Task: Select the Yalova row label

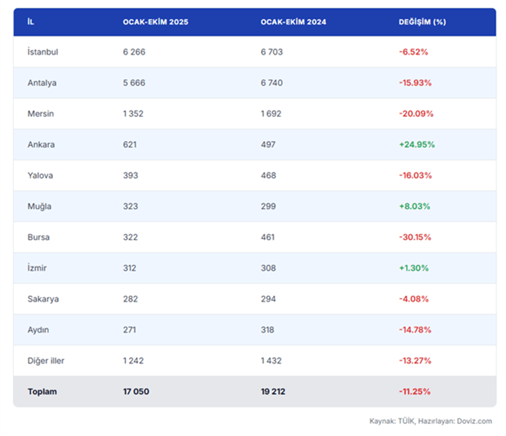Action: (x=40, y=175)
